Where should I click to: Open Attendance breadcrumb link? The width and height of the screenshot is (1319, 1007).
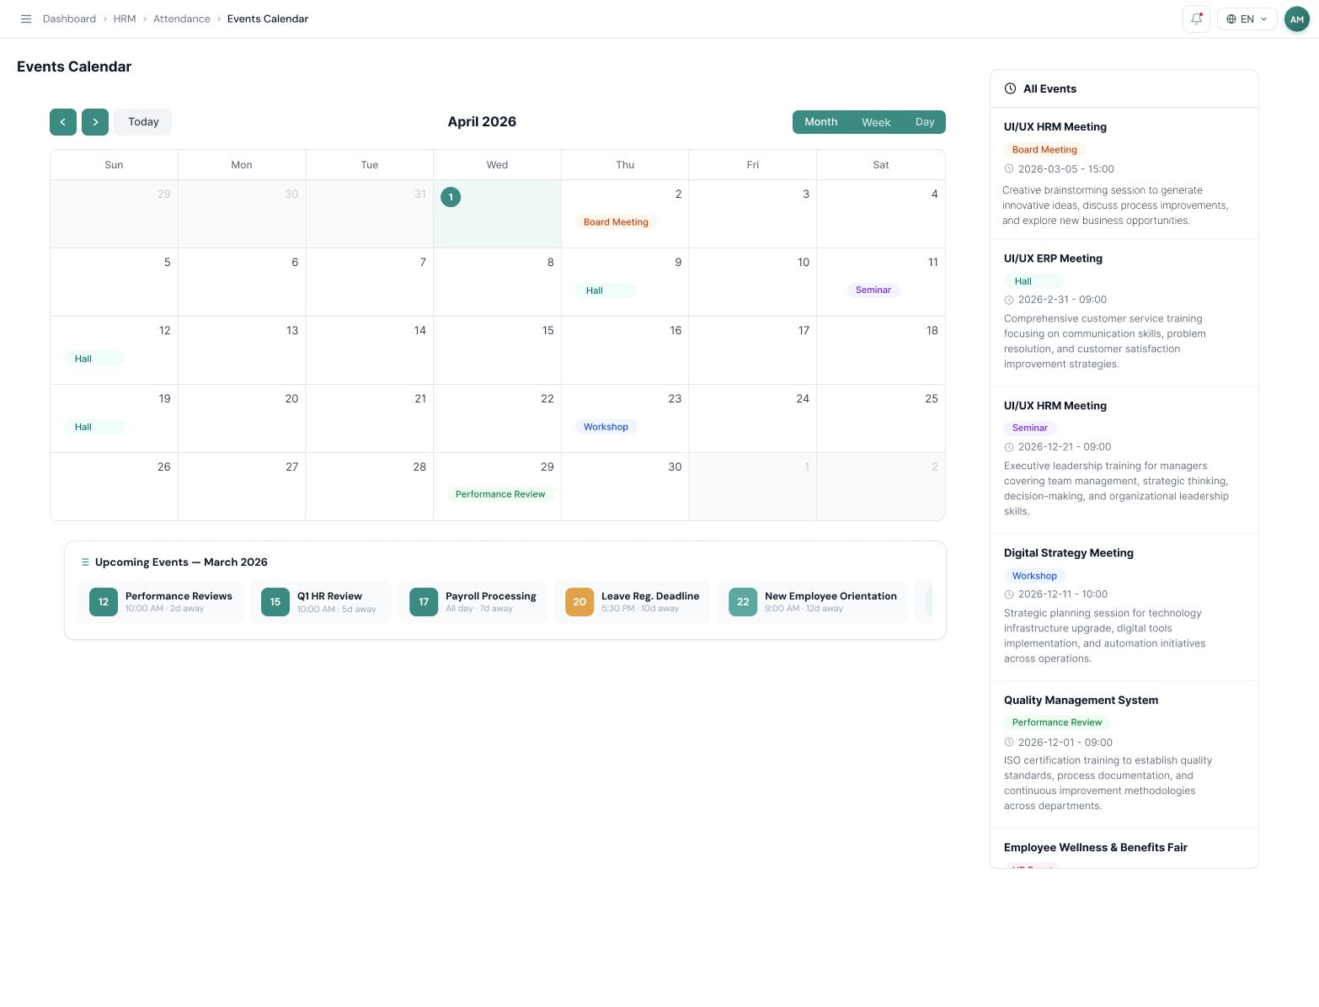coord(182,19)
